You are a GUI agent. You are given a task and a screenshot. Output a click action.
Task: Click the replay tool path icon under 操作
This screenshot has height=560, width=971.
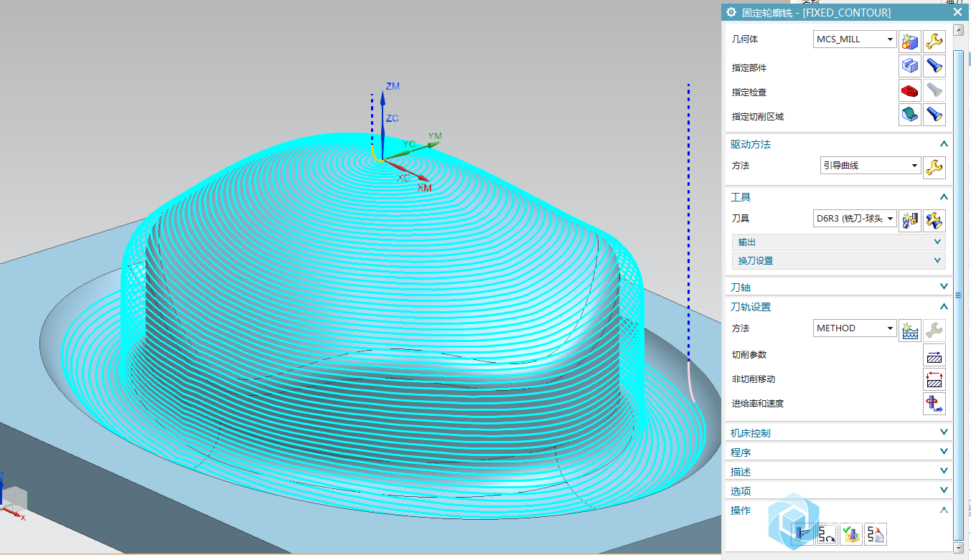827,533
